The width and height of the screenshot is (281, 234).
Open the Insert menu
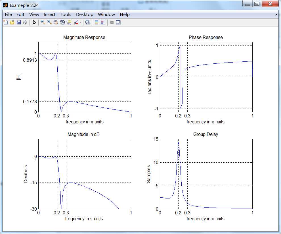(49, 15)
